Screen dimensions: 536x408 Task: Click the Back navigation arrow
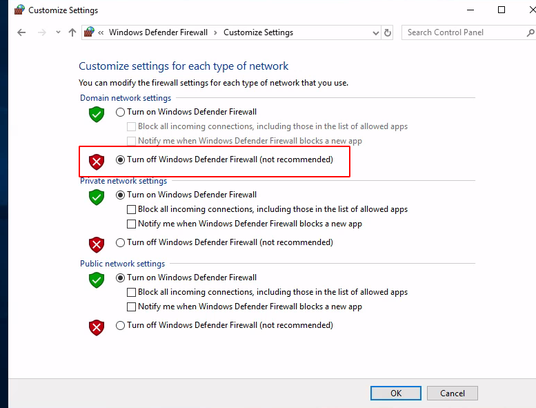tap(21, 32)
